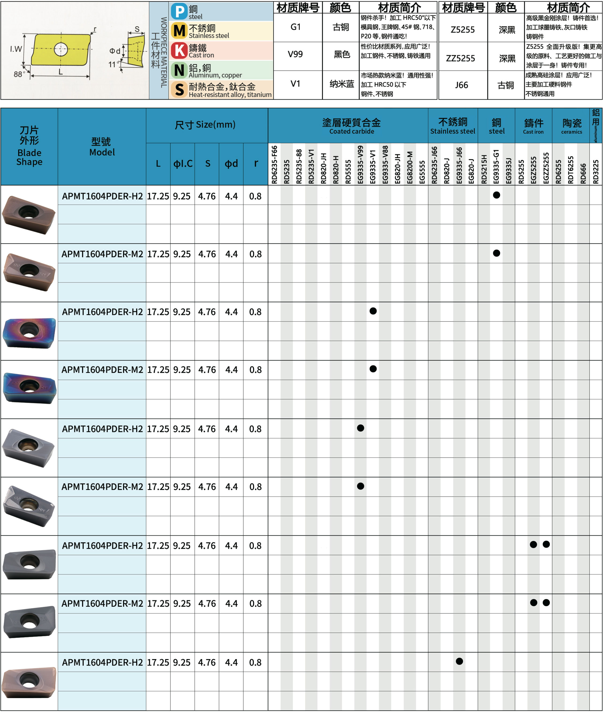Click the EG9335-G1 dot in first row
605x712 pixels.
point(496,195)
